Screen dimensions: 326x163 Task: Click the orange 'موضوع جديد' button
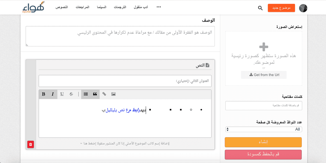281,8
